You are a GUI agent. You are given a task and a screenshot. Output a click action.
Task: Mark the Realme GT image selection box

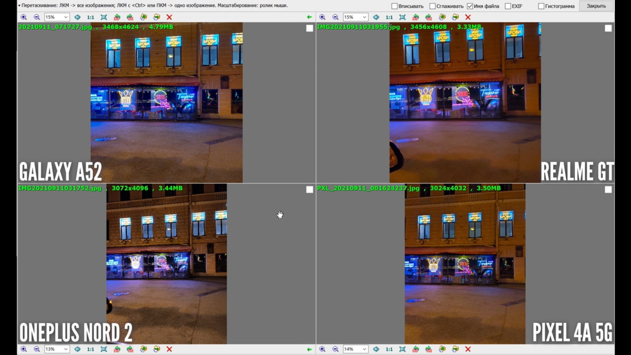pyautogui.click(x=608, y=29)
